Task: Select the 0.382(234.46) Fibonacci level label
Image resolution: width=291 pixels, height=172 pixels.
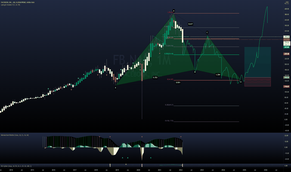Action: (169, 54)
